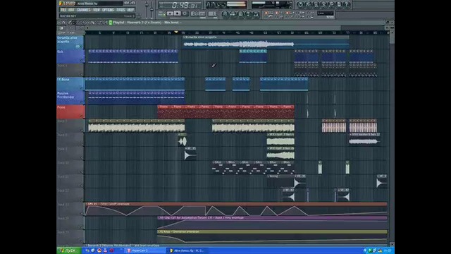Screen dimensions: 451x254
Task: Open the FILE menu
Action: point(63,10)
